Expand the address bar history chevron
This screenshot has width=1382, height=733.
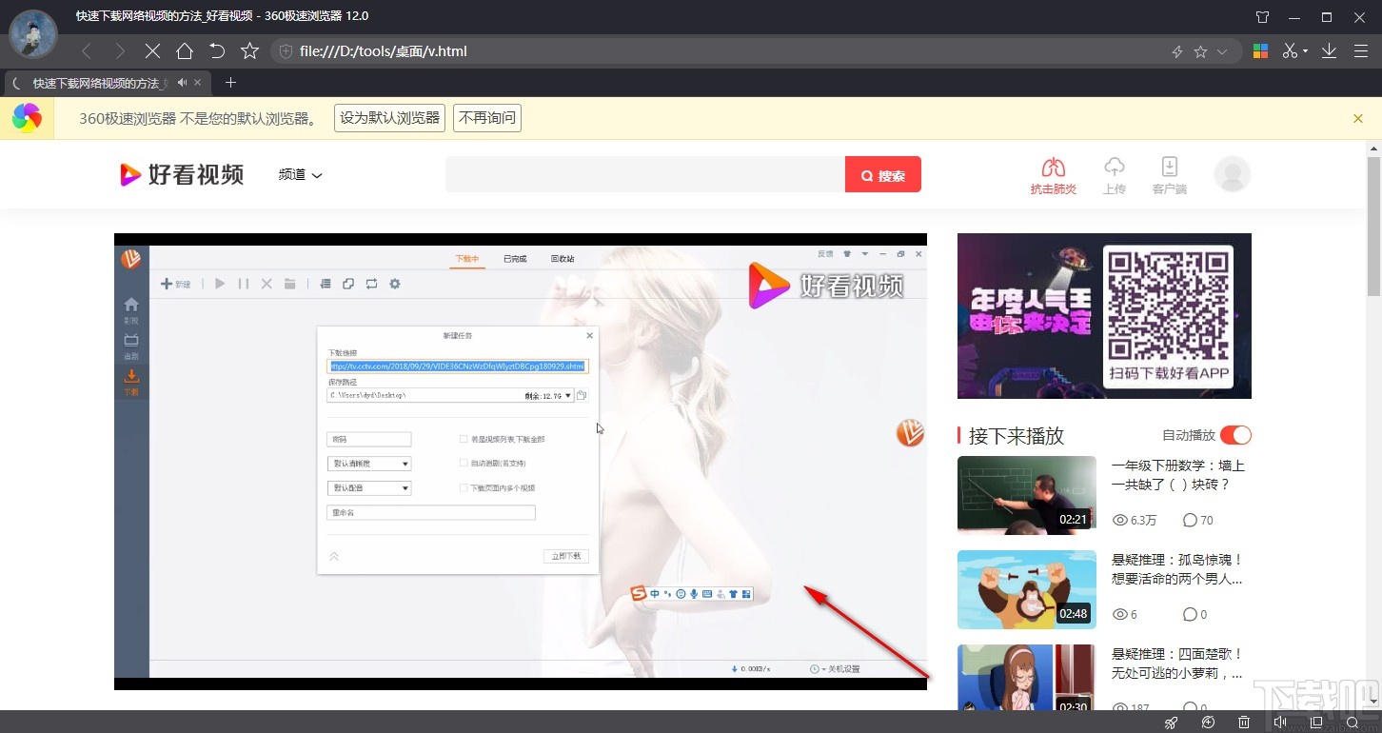[1223, 51]
